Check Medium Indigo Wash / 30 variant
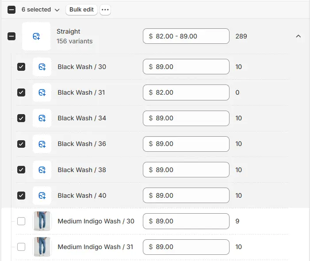This screenshot has width=310, height=261. (x=21, y=221)
